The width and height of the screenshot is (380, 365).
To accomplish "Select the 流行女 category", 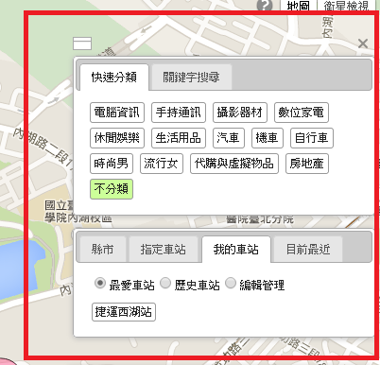I will tap(162, 164).
